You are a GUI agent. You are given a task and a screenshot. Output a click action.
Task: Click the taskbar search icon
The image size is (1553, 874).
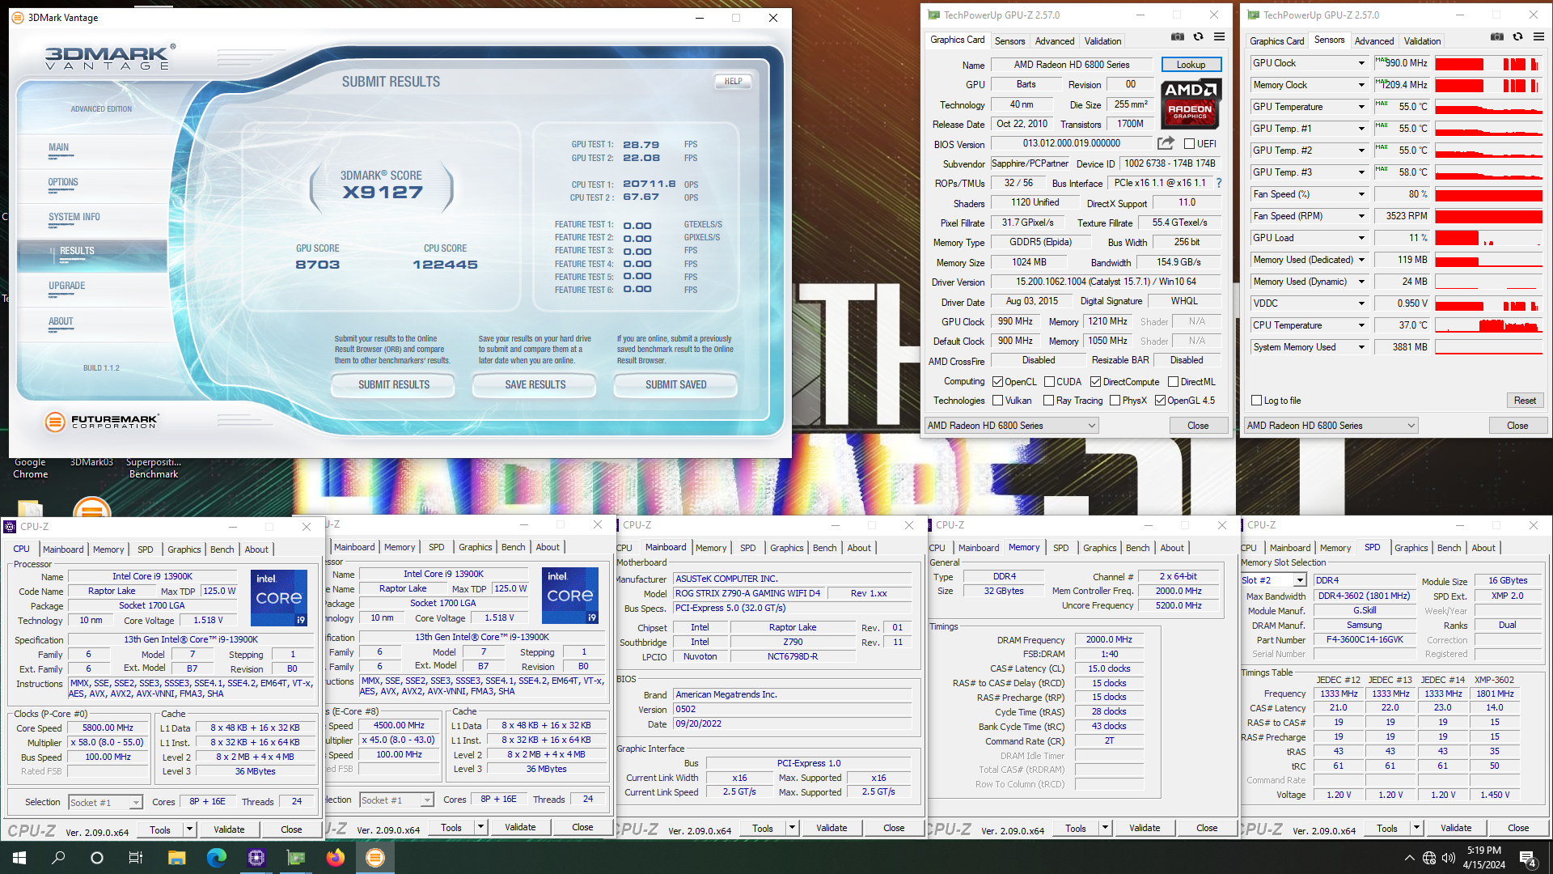pyautogui.click(x=58, y=858)
